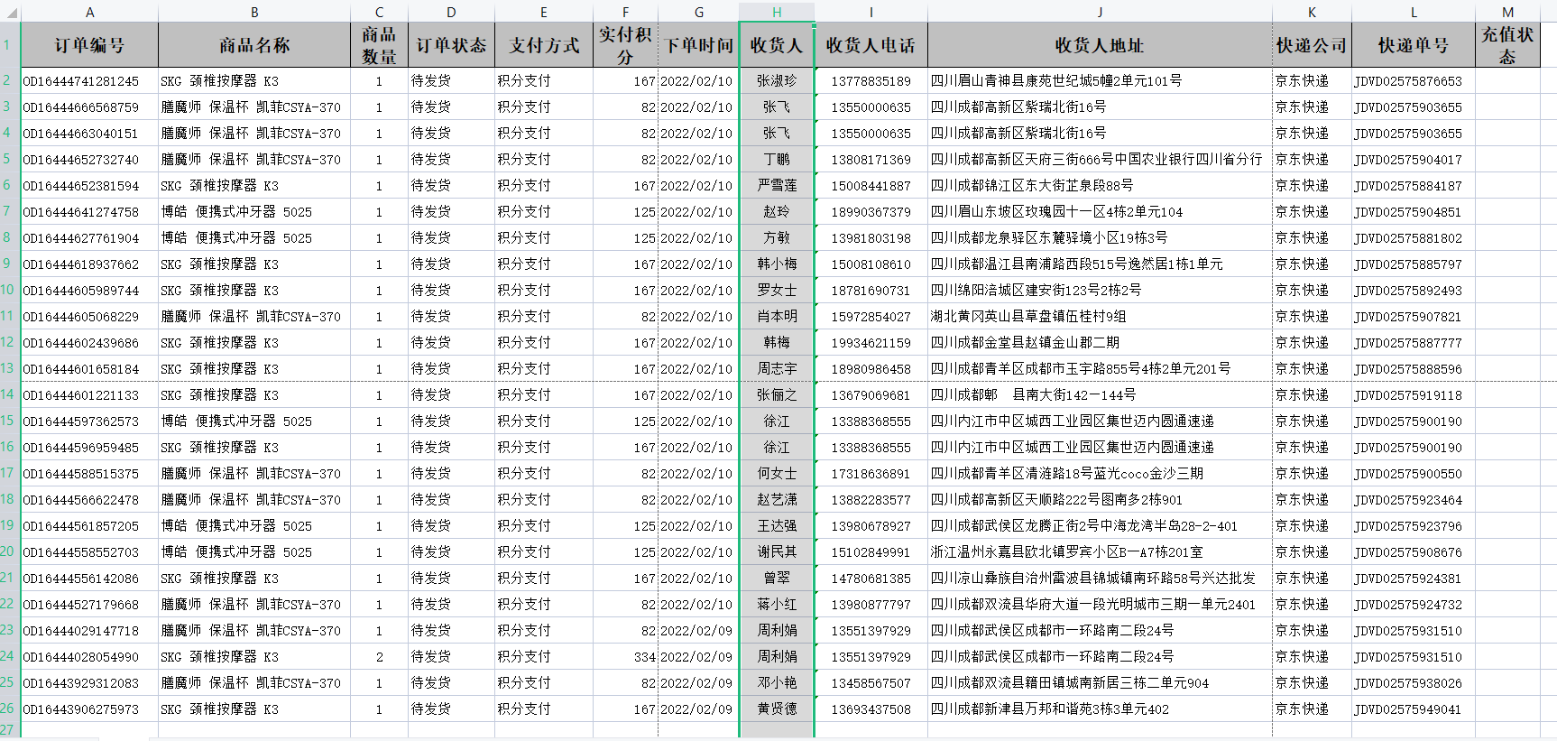Screen dimensions: 1557x741
Task: Select recipient cell 何女士
Action: point(777,474)
